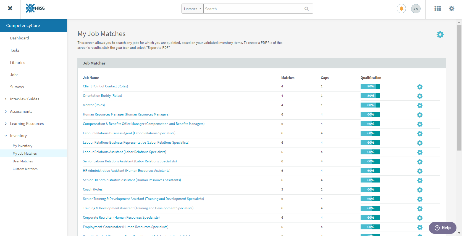
Task: Go to the Dashboard menu item
Action: tap(19, 38)
